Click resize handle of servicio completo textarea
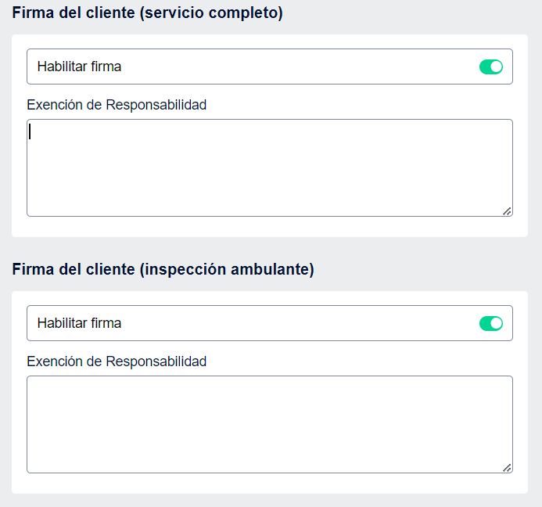 pos(507,210)
